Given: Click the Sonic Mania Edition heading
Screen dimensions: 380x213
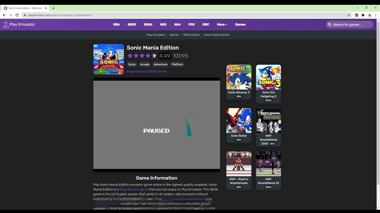Looking at the screenshot, I should tap(153, 48).
